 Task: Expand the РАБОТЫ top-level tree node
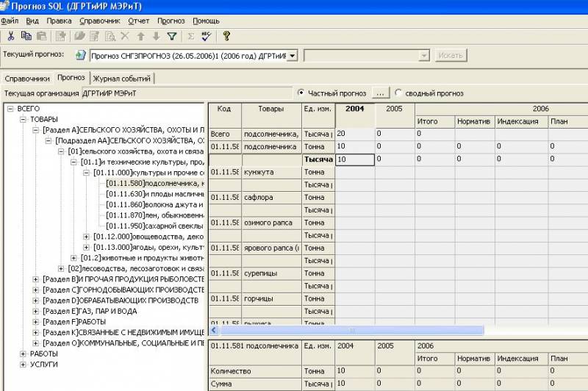point(24,354)
